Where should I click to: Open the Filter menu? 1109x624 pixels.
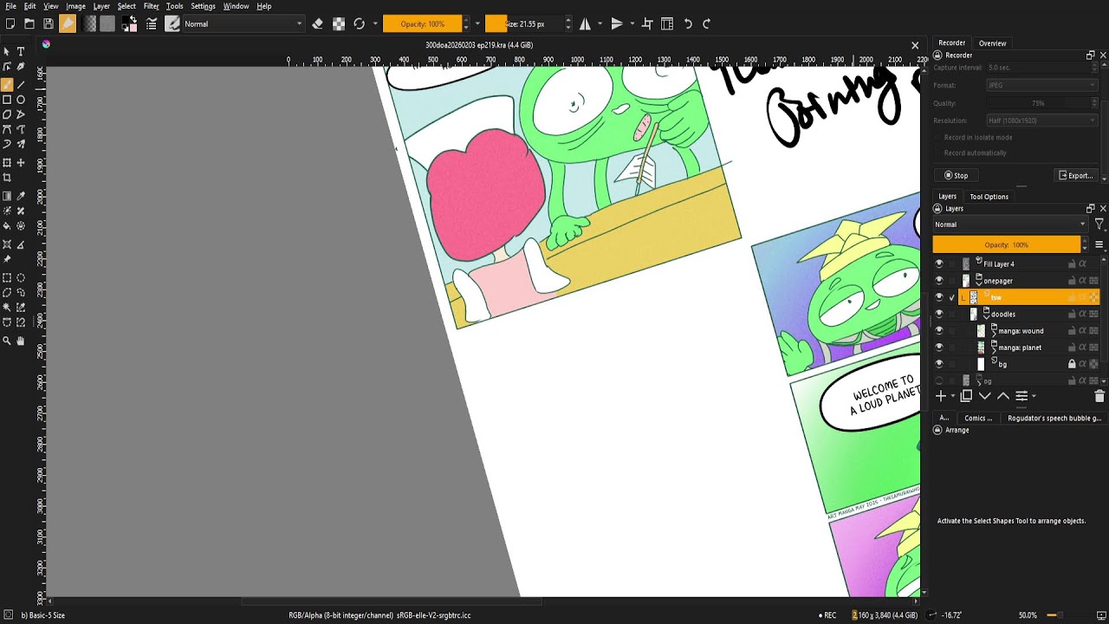[152, 6]
